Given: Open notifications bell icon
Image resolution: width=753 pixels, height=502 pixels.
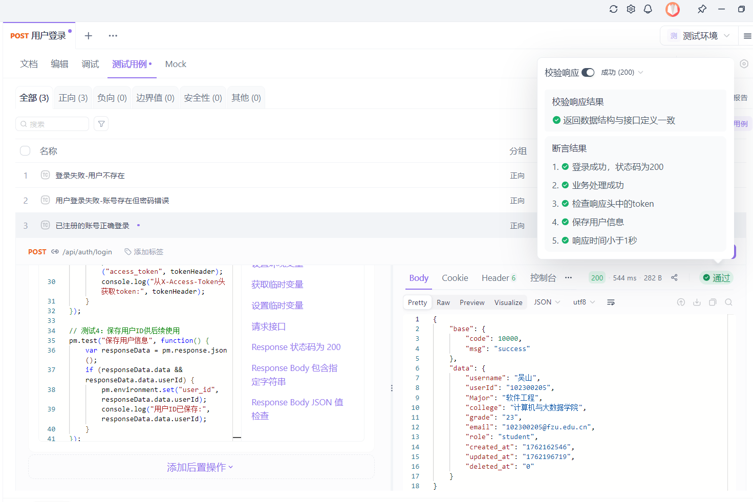Looking at the screenshot, I should click(x=648, y=9).
